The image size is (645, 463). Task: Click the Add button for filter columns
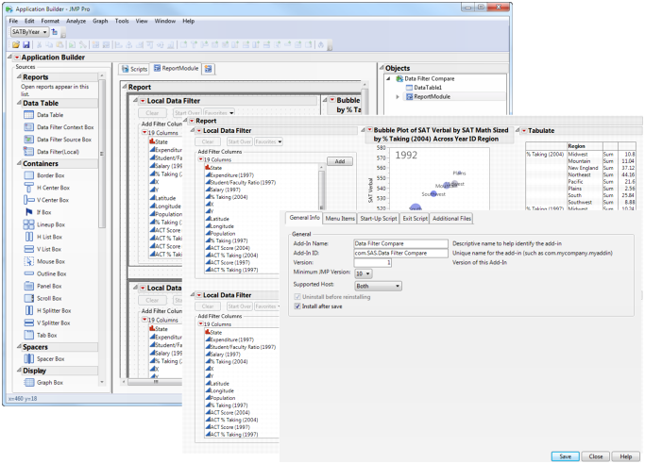point(339,161)
